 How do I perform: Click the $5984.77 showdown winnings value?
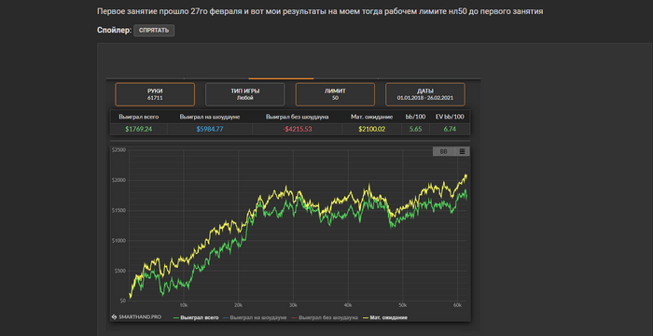[x=210, y=129]
